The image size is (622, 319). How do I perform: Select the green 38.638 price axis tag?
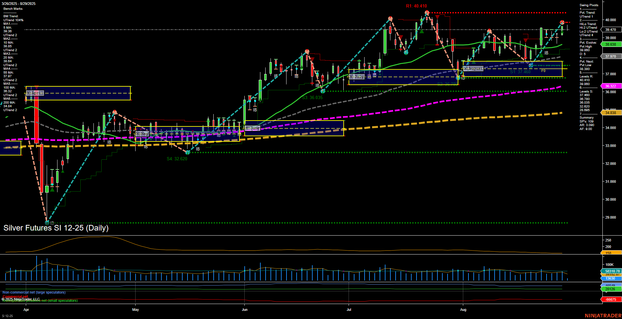(611, 44)
